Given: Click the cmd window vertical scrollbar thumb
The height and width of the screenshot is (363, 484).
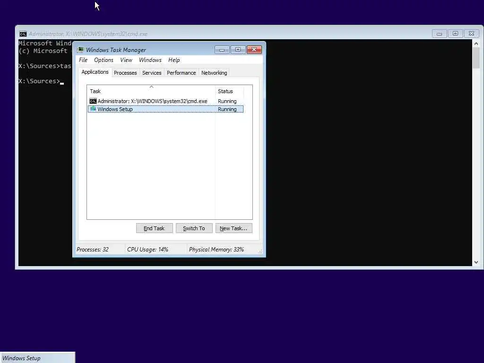Looking at the screenshot, I should (476, 58).
